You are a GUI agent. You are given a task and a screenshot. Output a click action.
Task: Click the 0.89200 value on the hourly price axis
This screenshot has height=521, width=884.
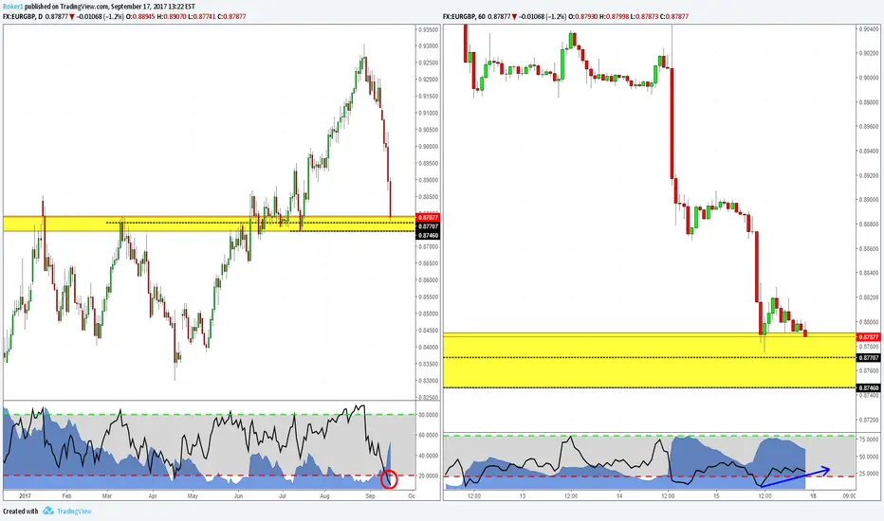(x=869, y=176)
